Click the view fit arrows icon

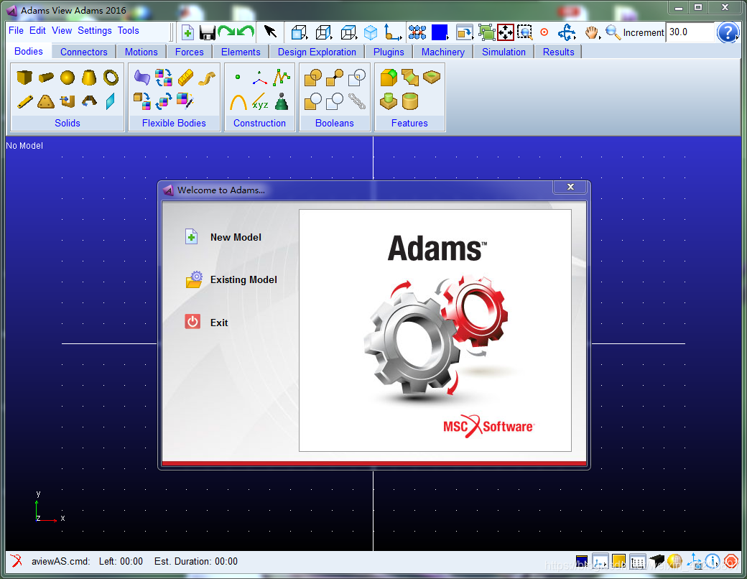506,32
